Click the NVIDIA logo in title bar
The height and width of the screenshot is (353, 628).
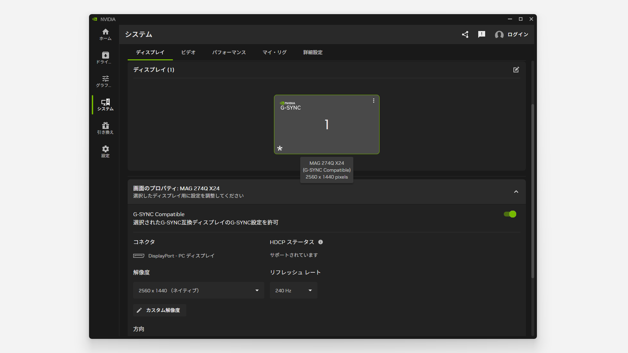95,19
